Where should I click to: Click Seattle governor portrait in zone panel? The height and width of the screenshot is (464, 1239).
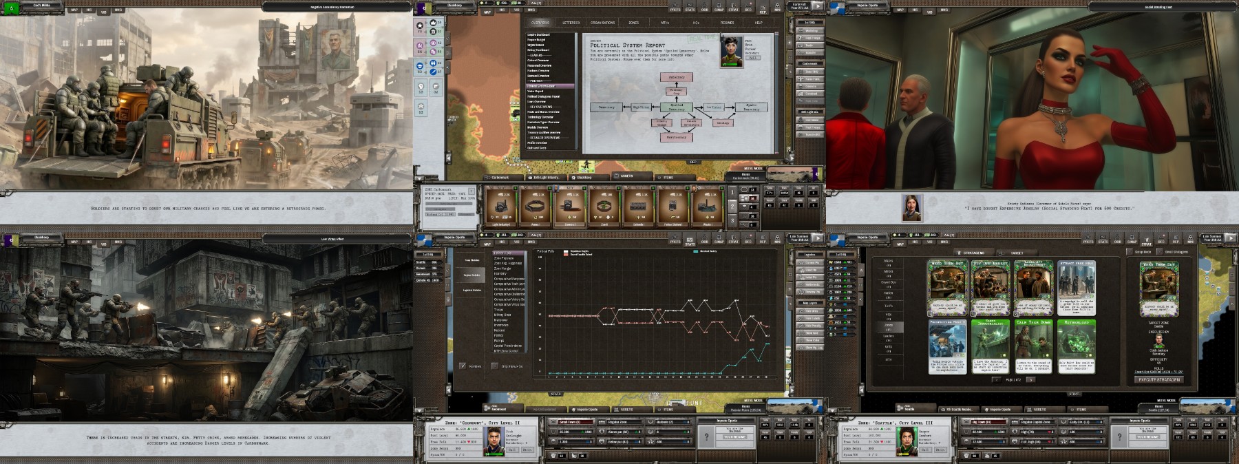909,441
